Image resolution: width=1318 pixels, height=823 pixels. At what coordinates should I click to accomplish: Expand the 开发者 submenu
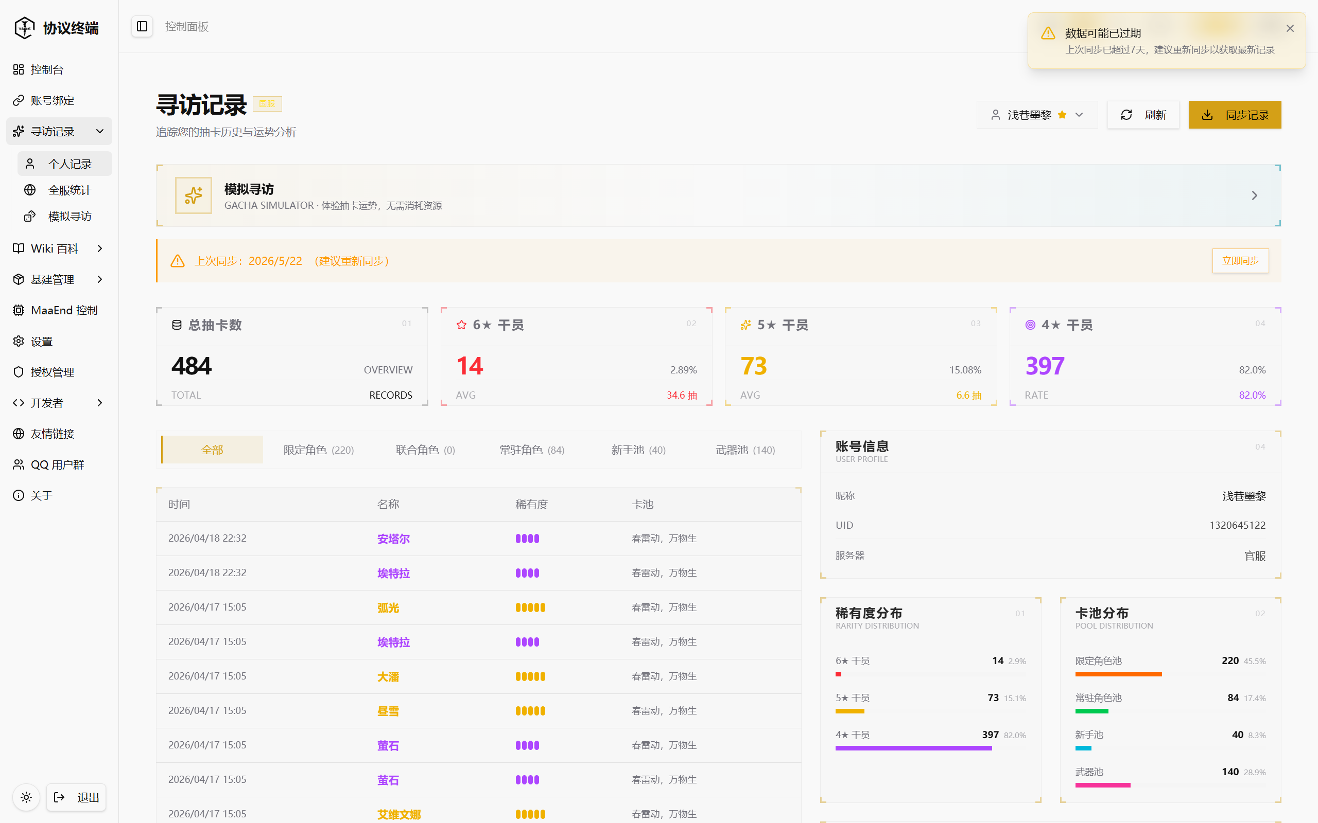click(100, 403)
